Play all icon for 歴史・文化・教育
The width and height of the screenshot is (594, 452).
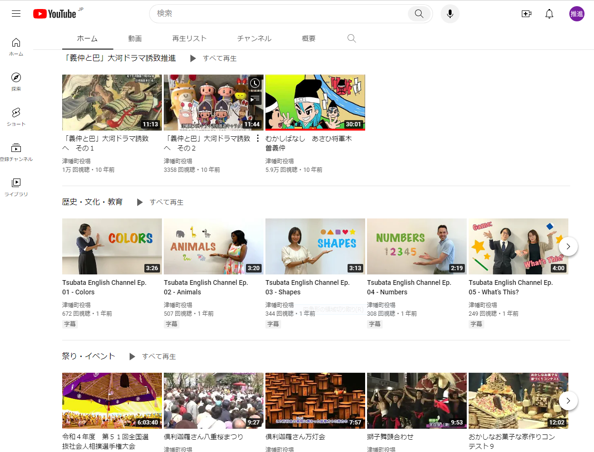point(140,202)
